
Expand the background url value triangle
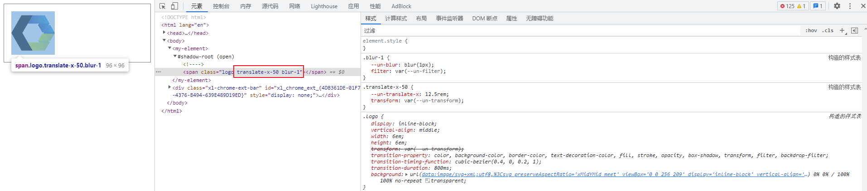pos(406,174)
